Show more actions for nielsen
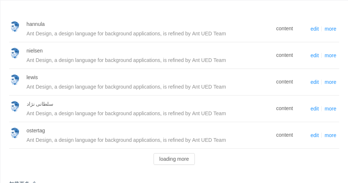The image size is (348, 183). (x=330, y=55)
